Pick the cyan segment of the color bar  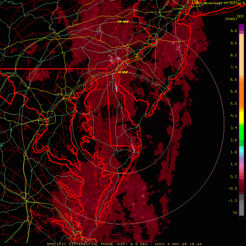(241, 150)
